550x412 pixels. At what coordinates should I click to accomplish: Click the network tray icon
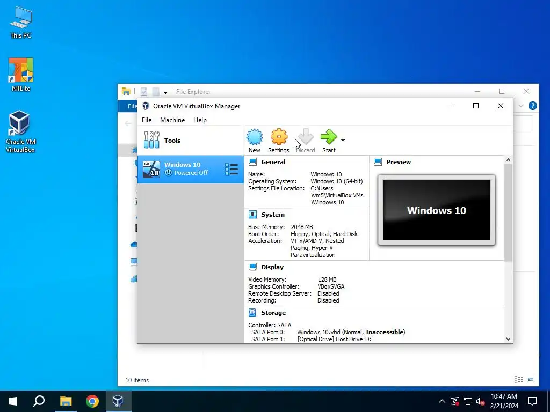click(x=468, y=401)
